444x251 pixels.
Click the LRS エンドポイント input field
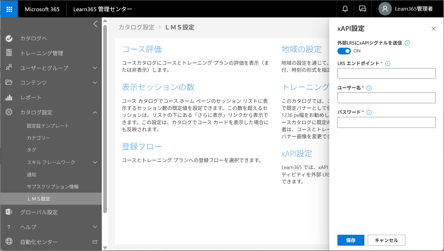(x=386, y=73)
